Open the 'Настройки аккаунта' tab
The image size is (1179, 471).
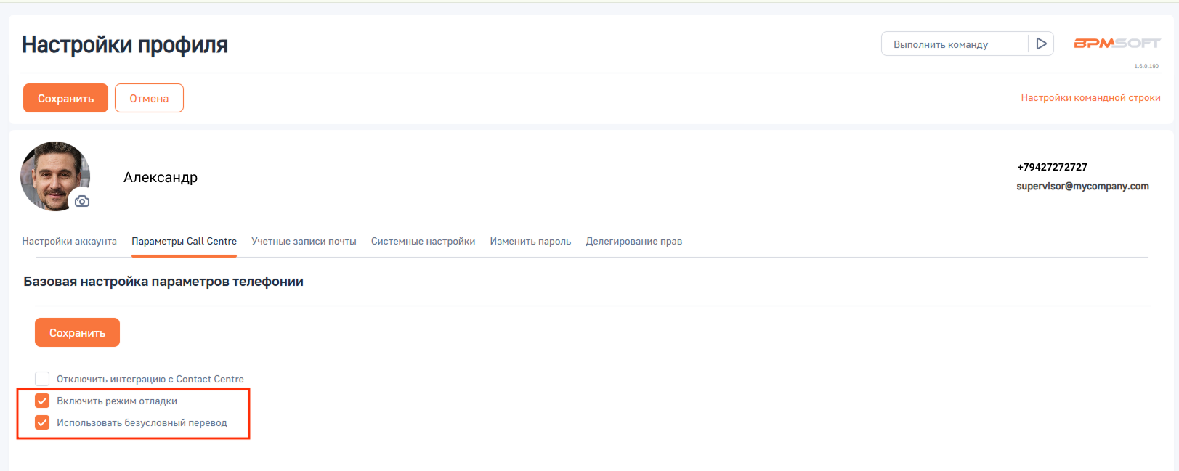tap(69, 241)
